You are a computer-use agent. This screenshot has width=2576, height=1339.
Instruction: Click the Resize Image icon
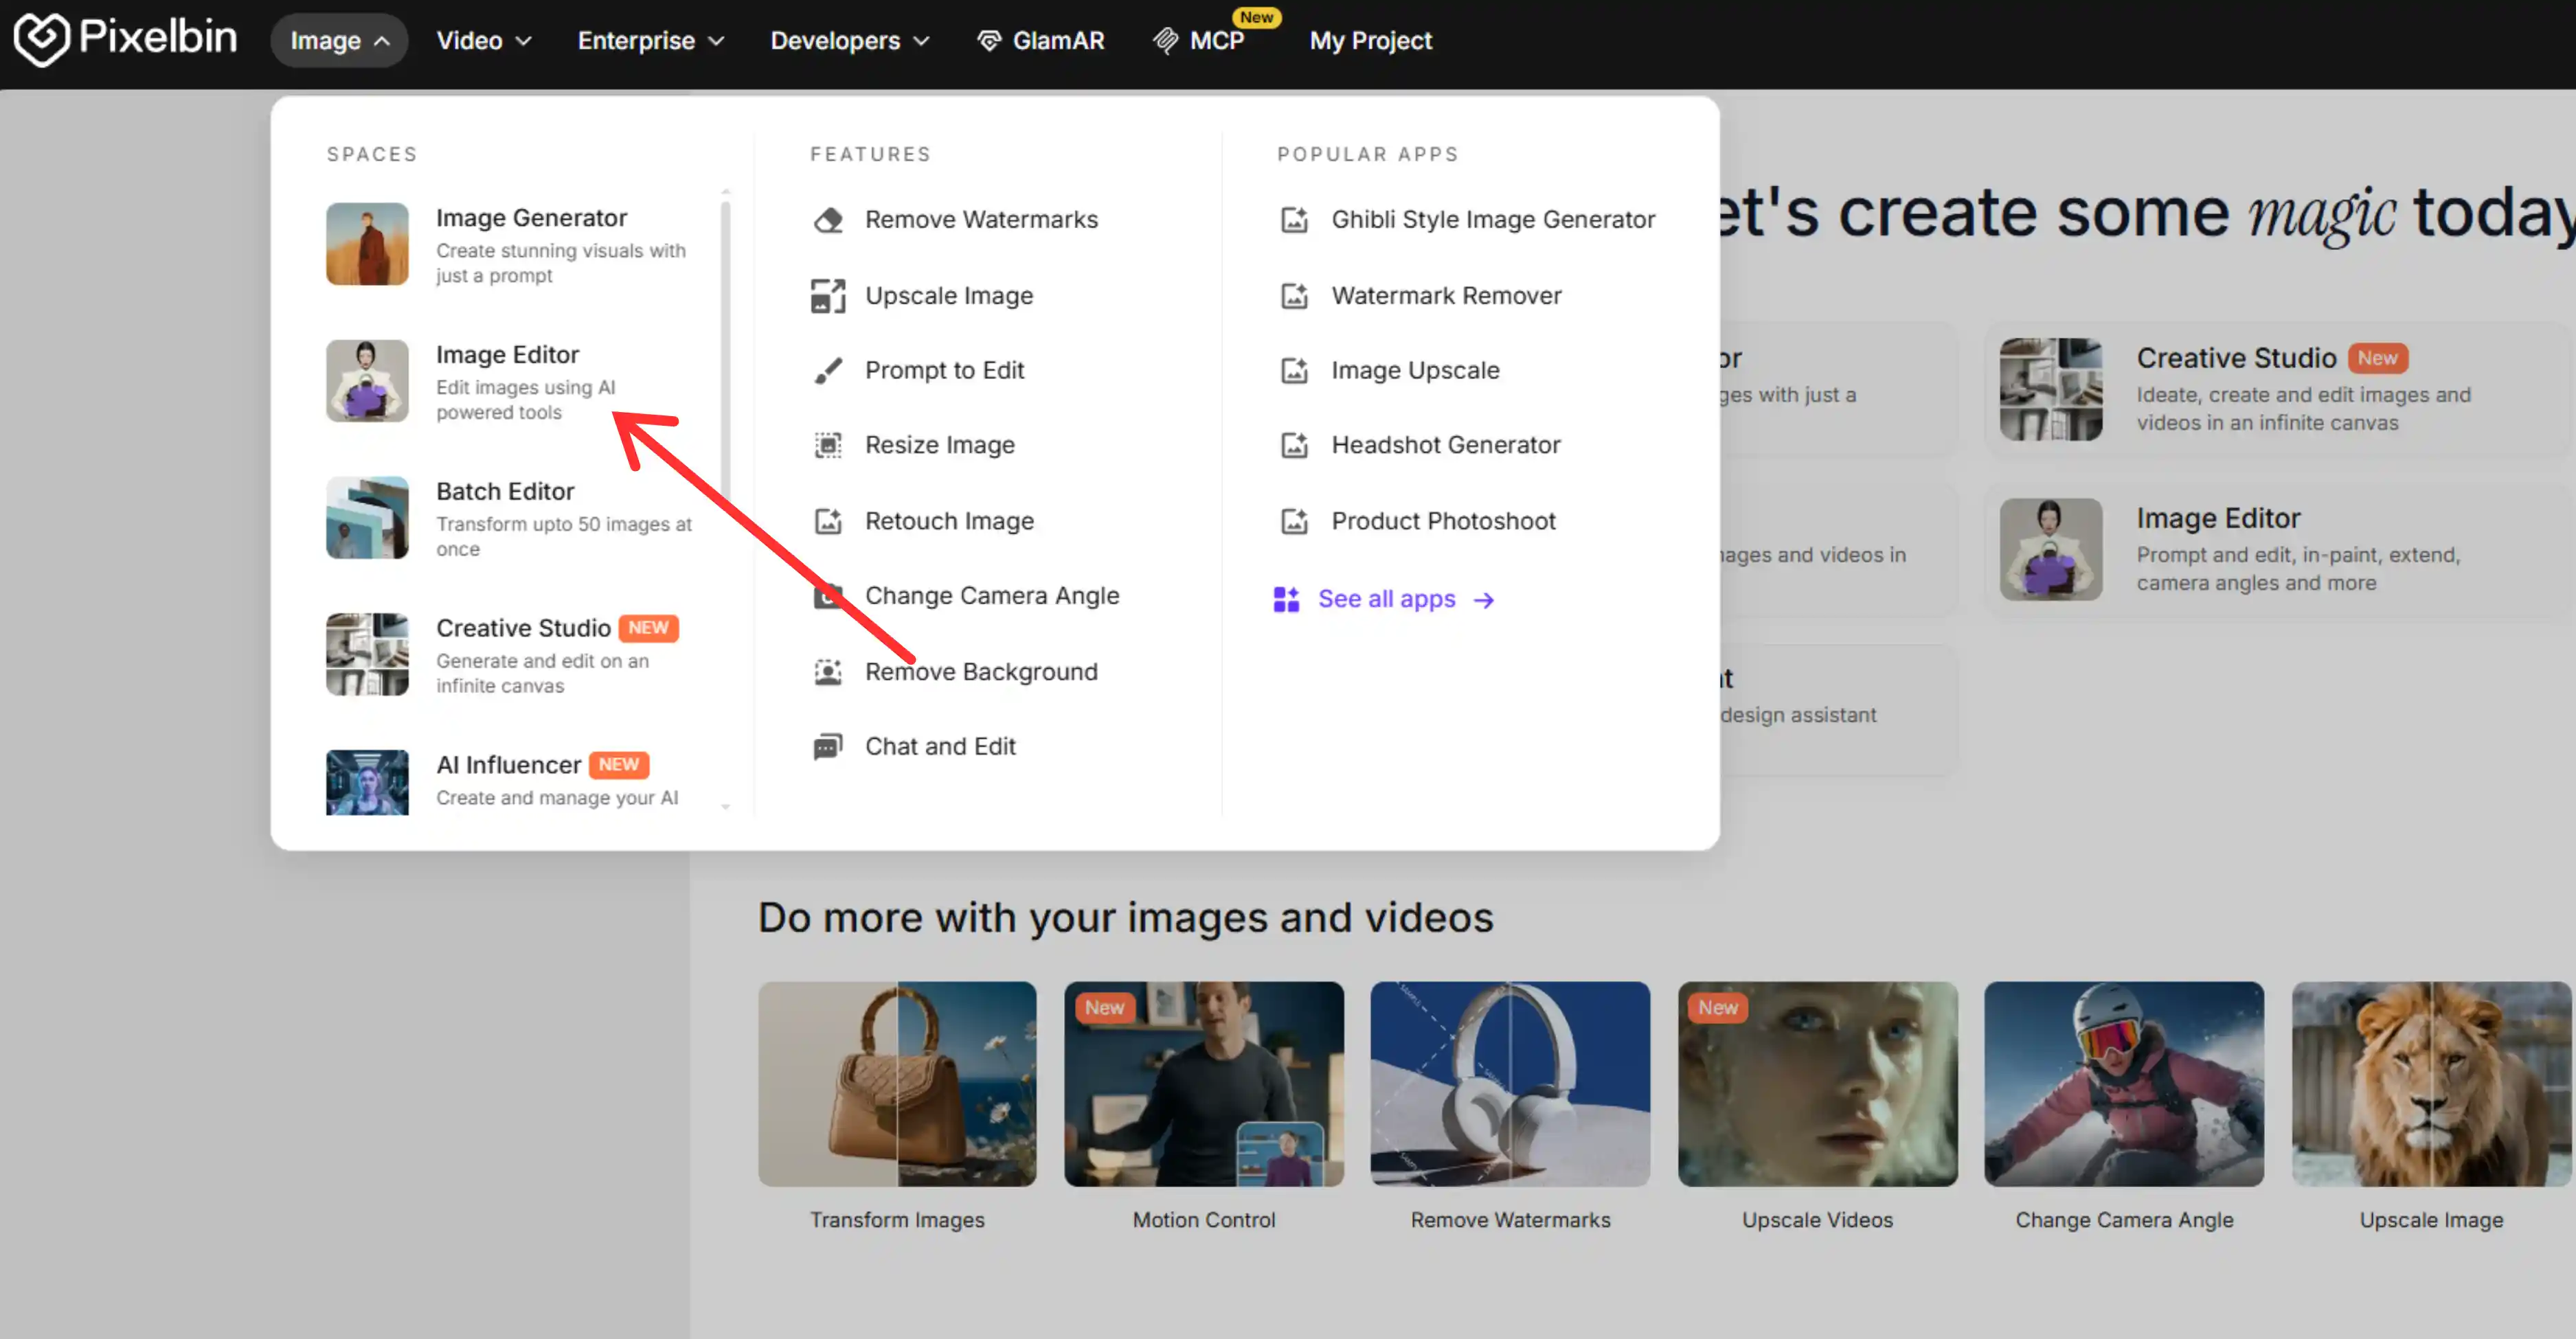tap(828, 445)
